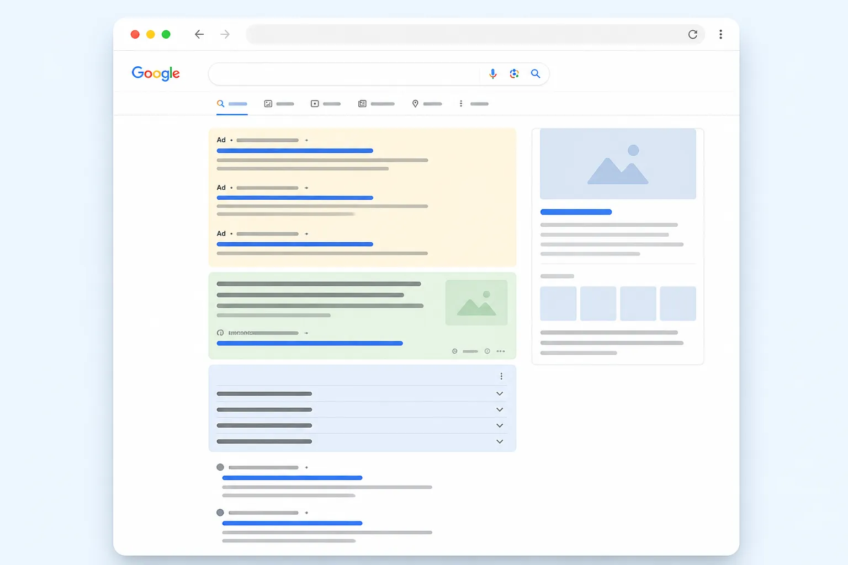
Task: Select the second knowledge panel thumbnail
Action: pyautogui.click(x=598, y=303)
